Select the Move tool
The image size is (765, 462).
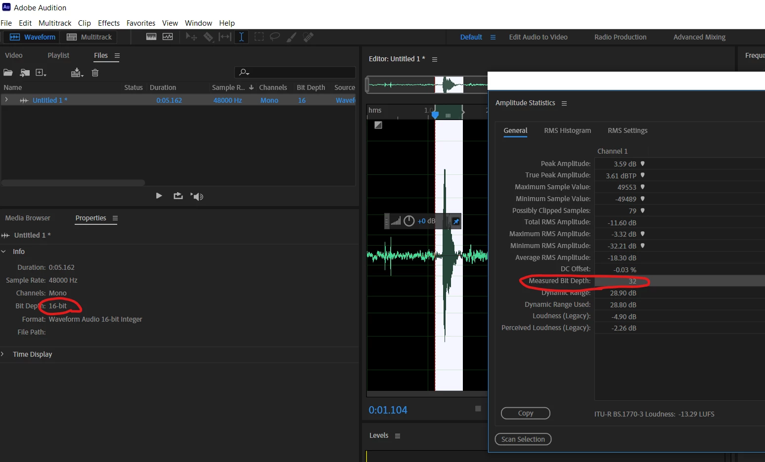point(191,37)
